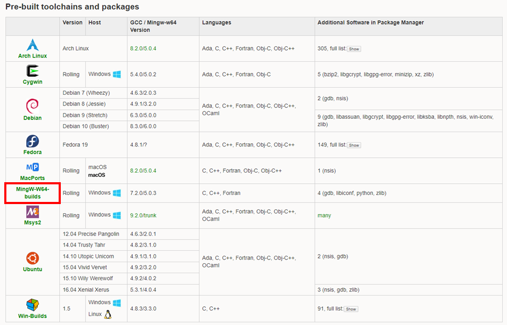507x325 pixels.
Task: Open the Win-Builds link
Action: point(33,316)
